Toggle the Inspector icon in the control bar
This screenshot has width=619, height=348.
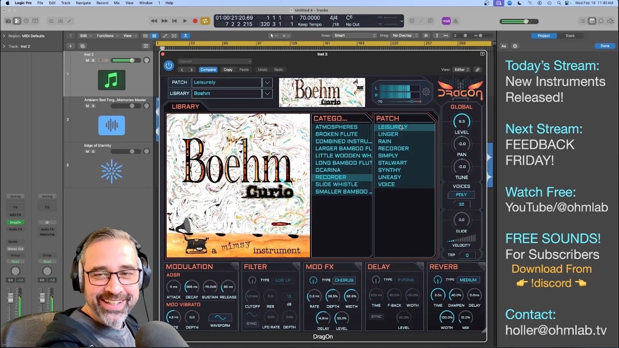coord(17,21)
